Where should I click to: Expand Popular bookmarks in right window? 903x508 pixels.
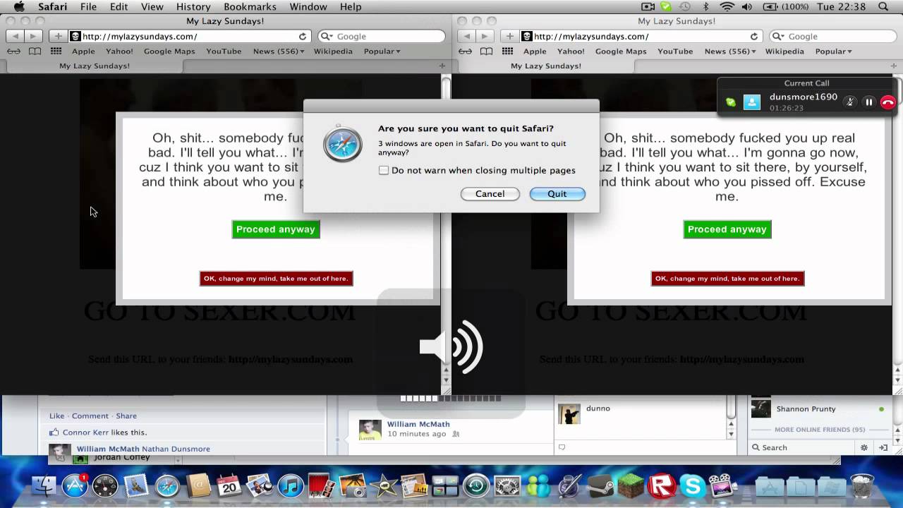pyautogui.click(x=833, y=52)
